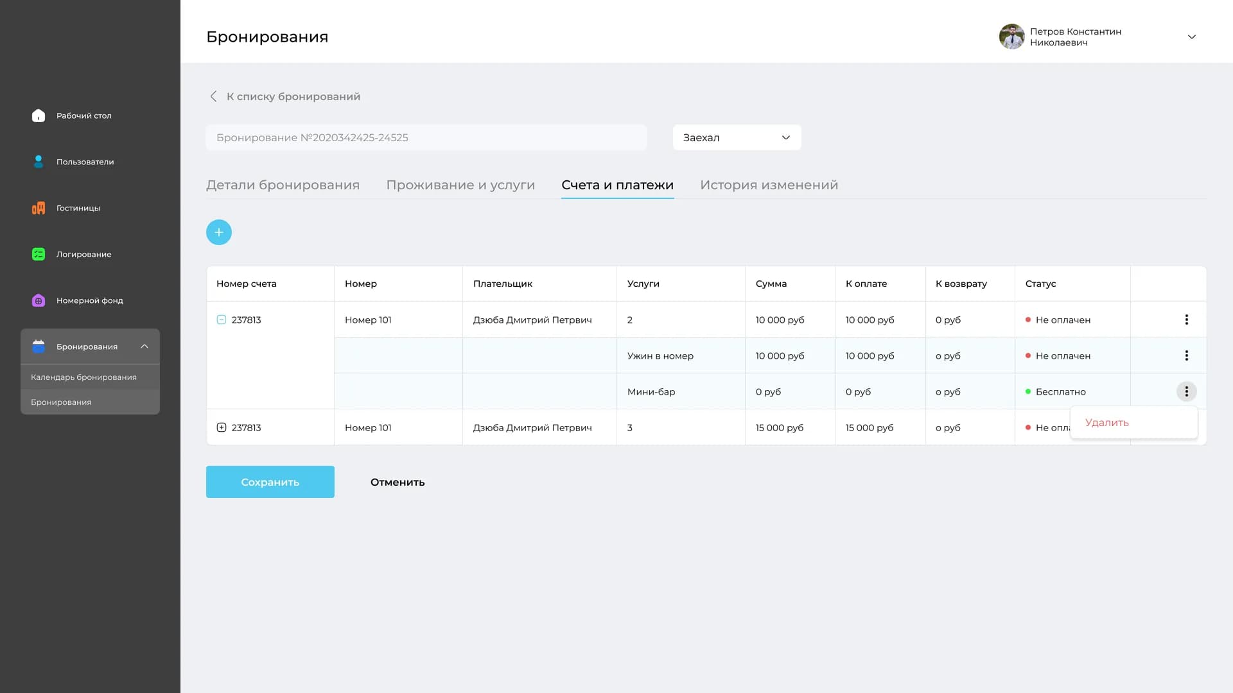
Task: Open three-dot menu for Ужин в номер row
Action: tap(1186, 355)
